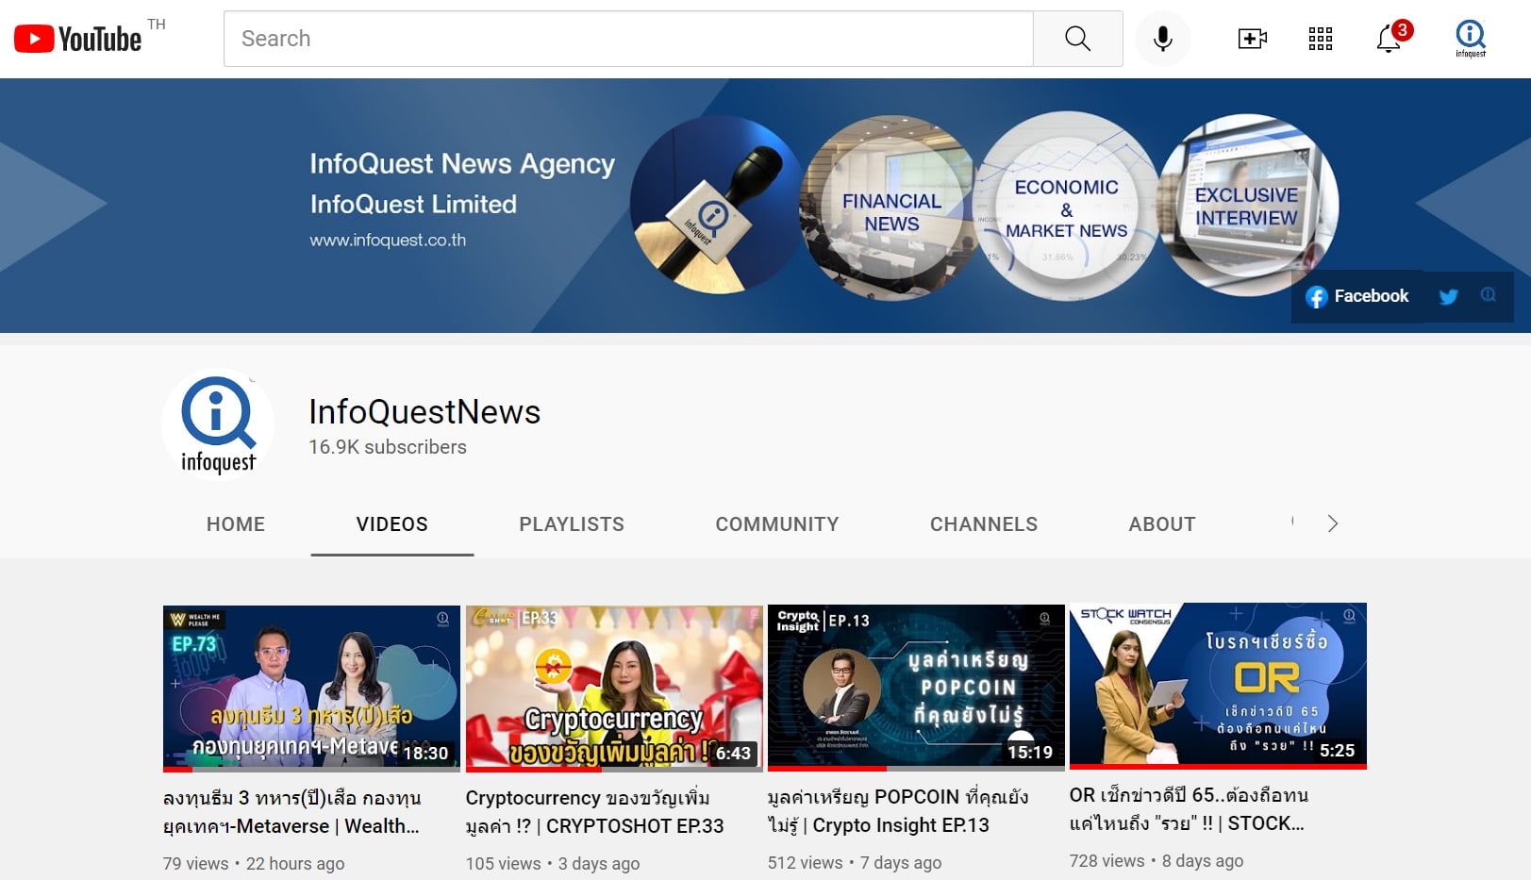Click the magnifying glass search button
The width and height of the screenshot is (1531, 880).
1077,39
